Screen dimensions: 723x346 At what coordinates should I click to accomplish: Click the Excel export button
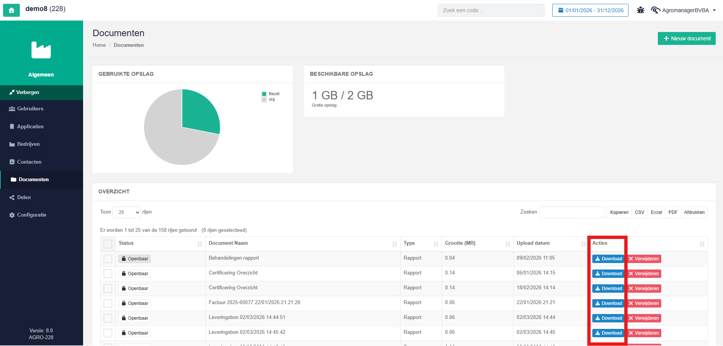[656, 212]
